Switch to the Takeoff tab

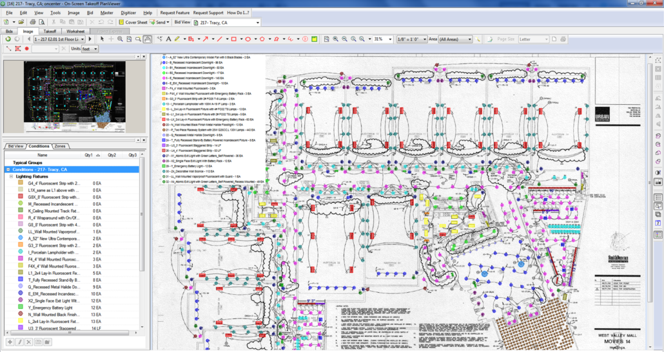click(x=50, y=31)
